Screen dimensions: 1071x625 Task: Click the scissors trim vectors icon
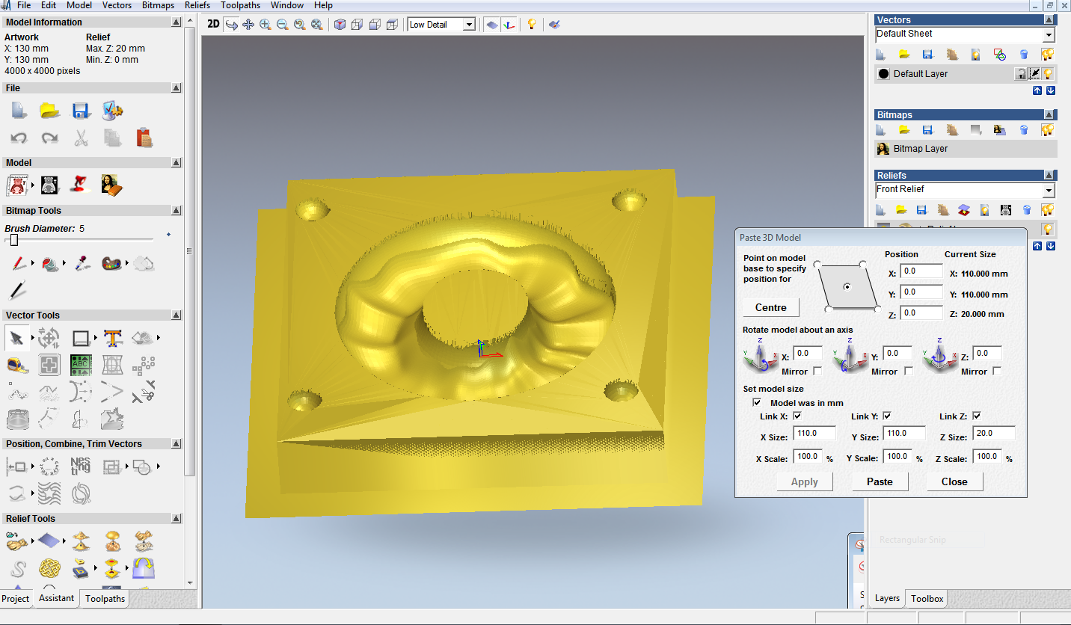tap(144, 392)
